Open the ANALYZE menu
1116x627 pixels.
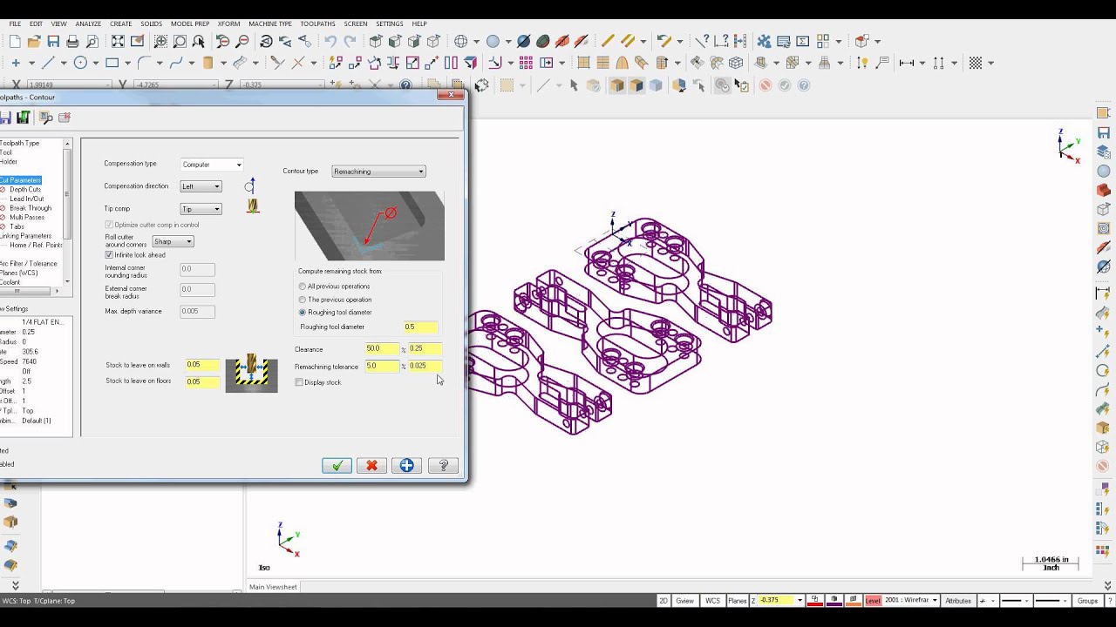click(88, 24)
